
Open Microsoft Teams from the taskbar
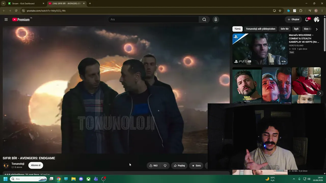coord(96,179)
